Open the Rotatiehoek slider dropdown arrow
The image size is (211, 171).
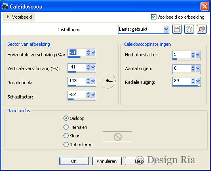pyautogui.click(x=93, y=81)
